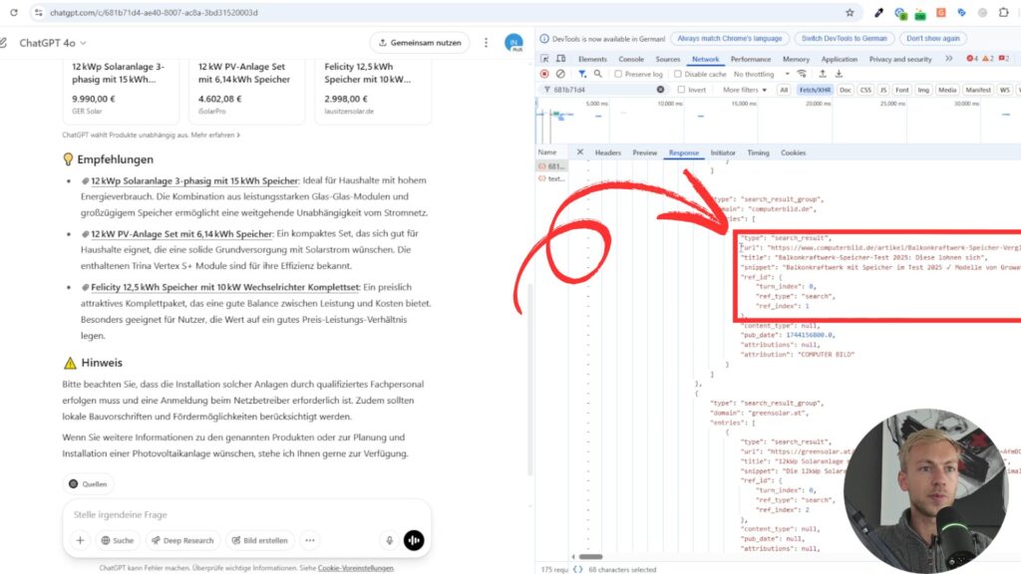
Task: Open the Application panel tab
Action: pos(839,59)
